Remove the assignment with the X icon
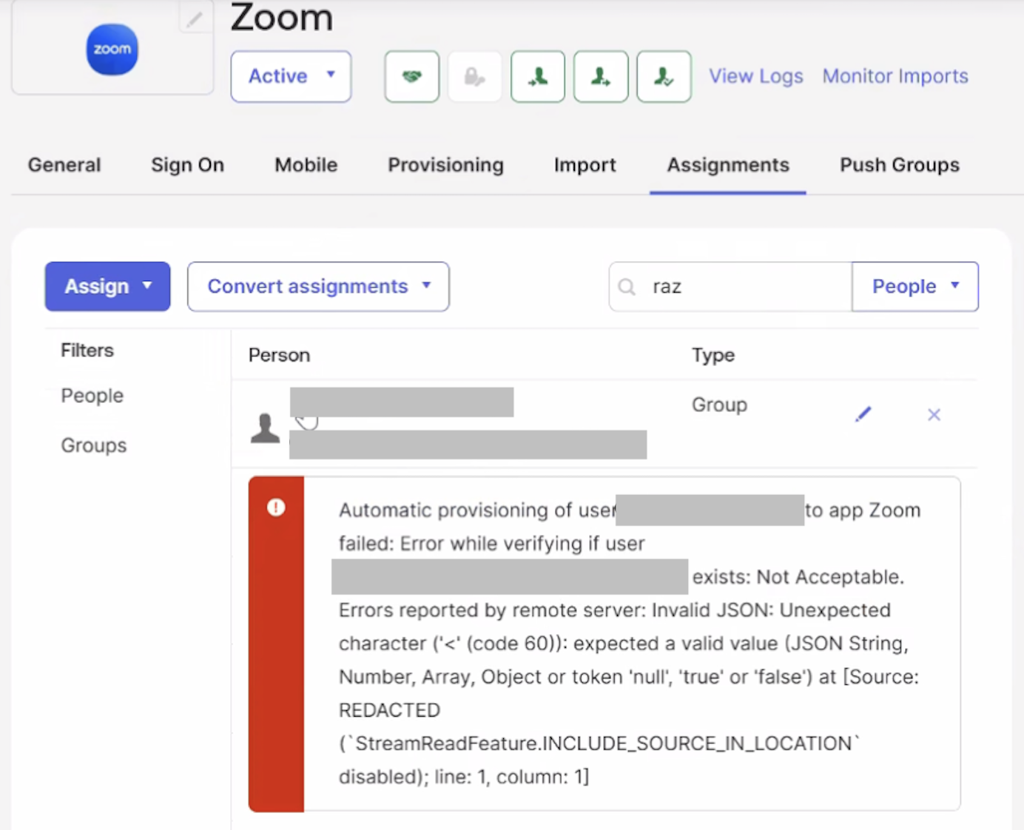This screenshot has width=1024, height=830. coord(934,415)
